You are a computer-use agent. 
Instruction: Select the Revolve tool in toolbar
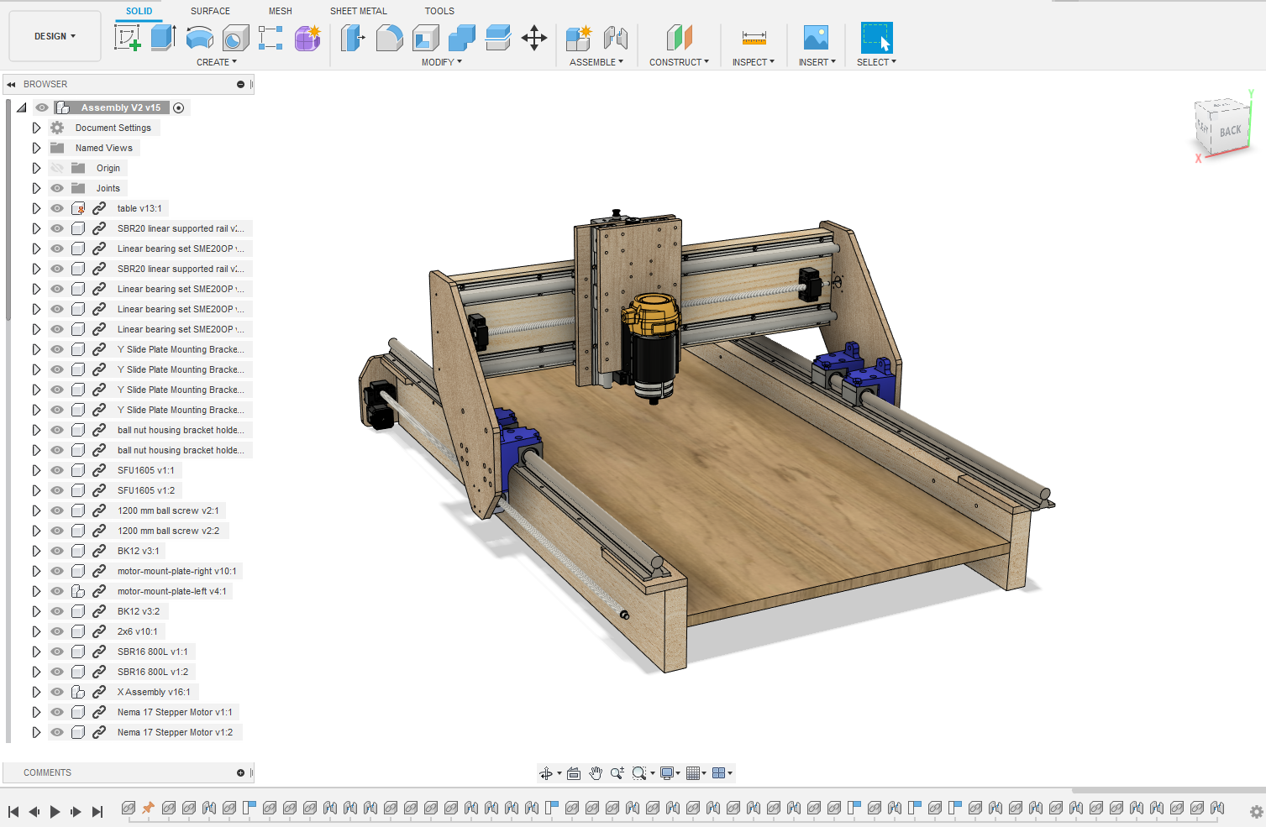coord(199,38)
